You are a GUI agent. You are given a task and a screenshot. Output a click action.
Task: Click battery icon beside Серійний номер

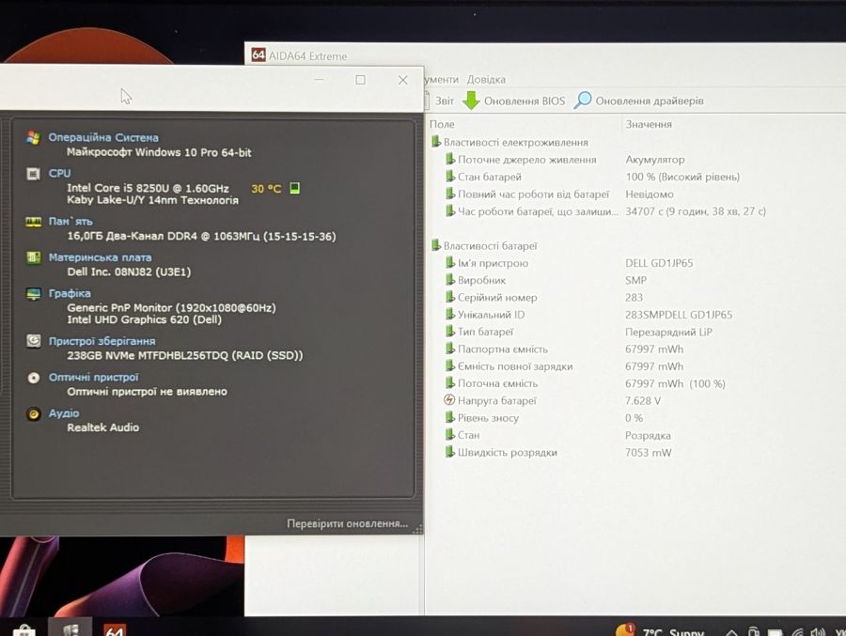449,297
